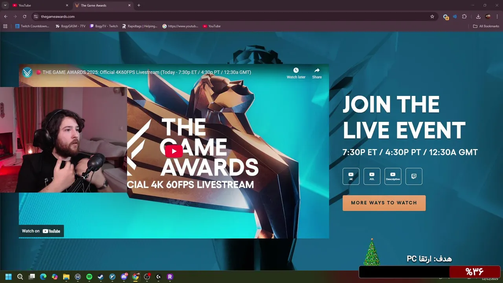Open the Rapidtags bookmark
Screen dimensions: 503x283
tap(140, 26)
